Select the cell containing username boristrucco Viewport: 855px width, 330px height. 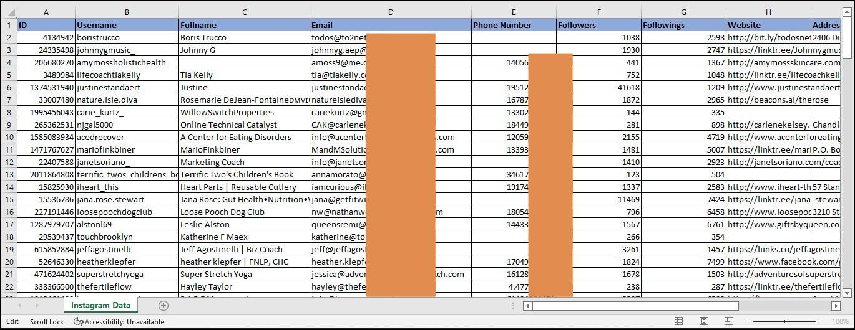(x=127, y=37)
